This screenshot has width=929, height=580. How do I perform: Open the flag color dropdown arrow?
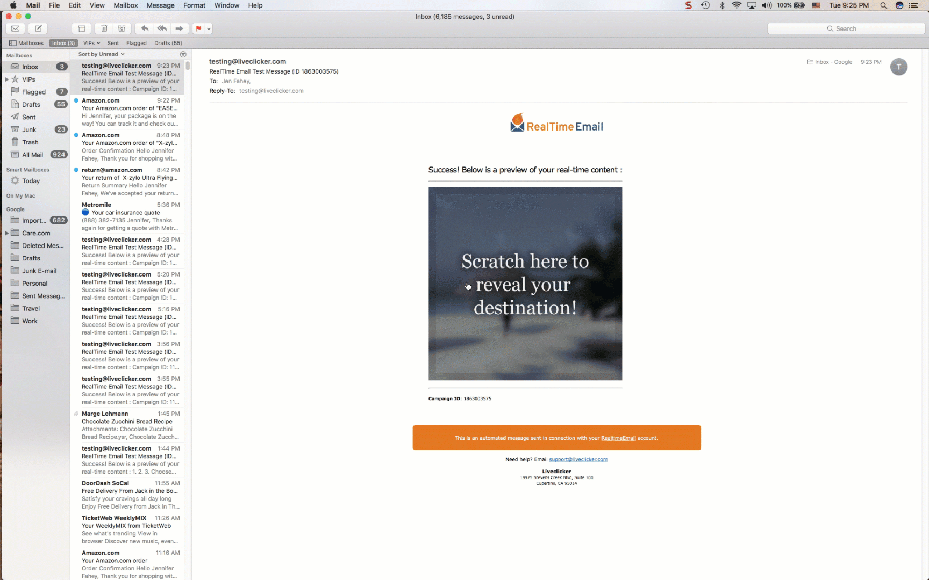(x=209, y=28)
